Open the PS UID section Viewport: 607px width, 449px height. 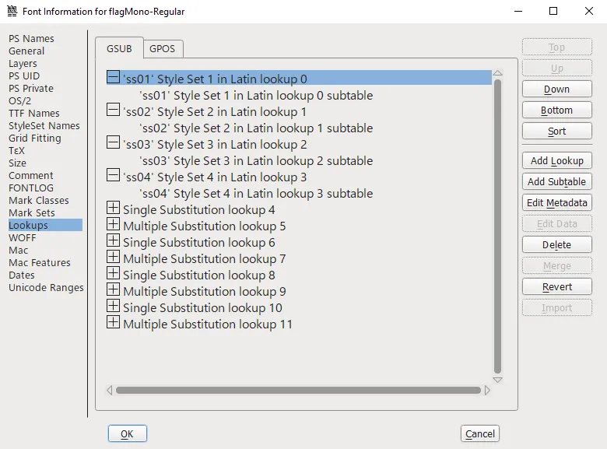[x=24, y=75]
